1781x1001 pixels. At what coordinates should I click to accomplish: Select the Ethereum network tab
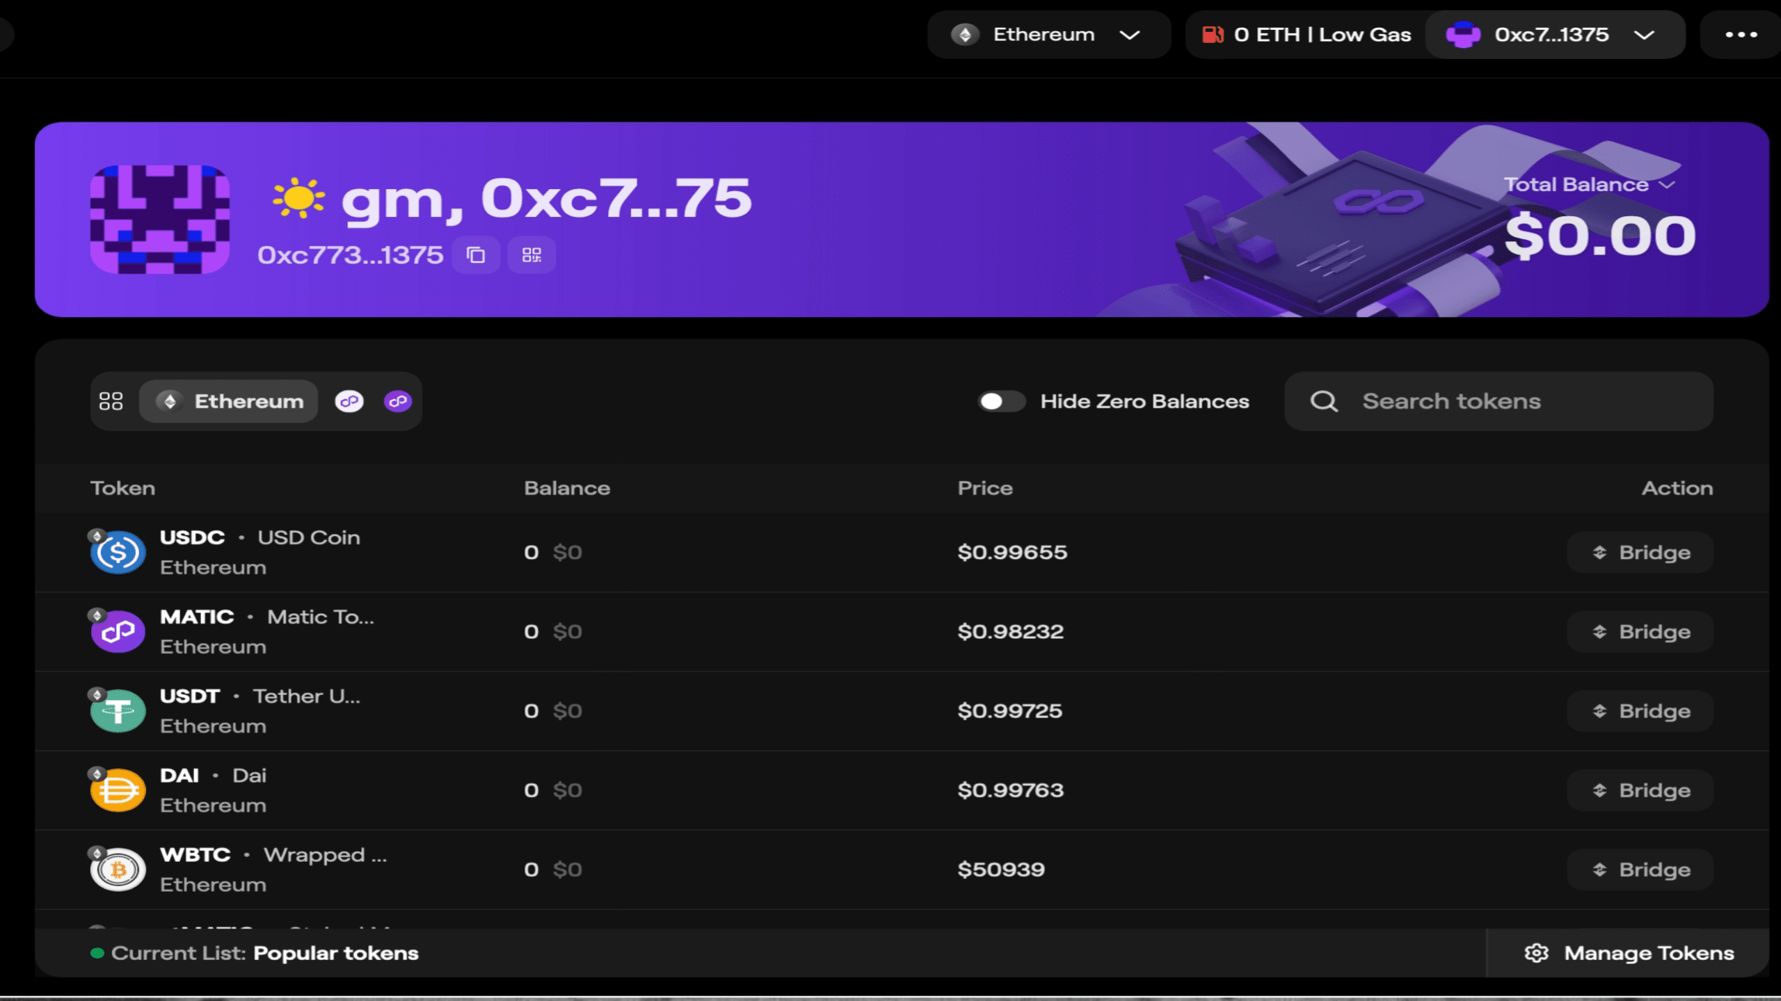click(x=230, y=401)
